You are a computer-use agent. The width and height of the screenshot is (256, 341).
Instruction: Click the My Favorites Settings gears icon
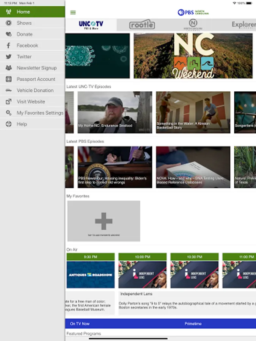(8, 113)
